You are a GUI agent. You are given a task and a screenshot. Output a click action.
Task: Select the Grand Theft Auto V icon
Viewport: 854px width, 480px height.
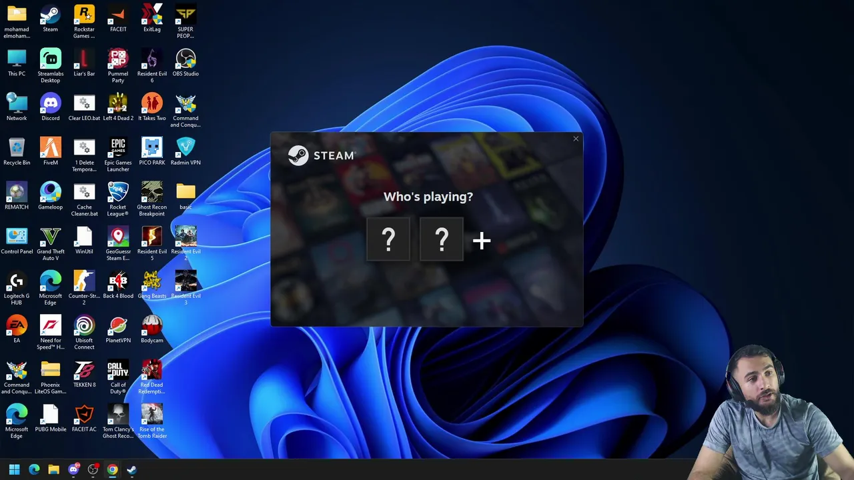[50, 244]
